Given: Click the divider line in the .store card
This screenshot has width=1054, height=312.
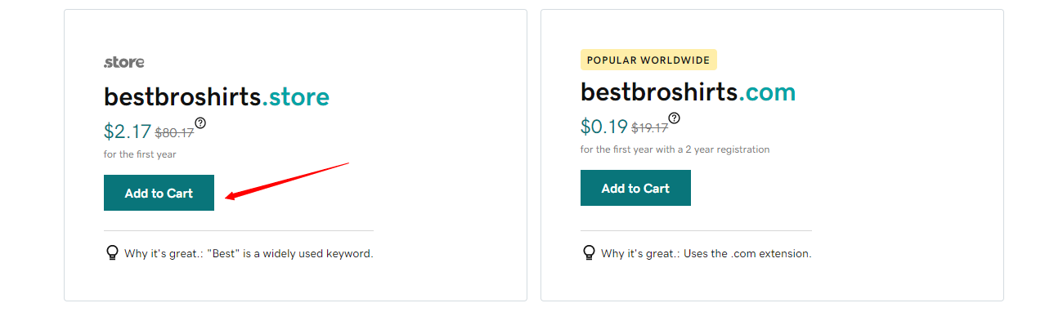Looking at the screenshot, I should pos(239,230).
